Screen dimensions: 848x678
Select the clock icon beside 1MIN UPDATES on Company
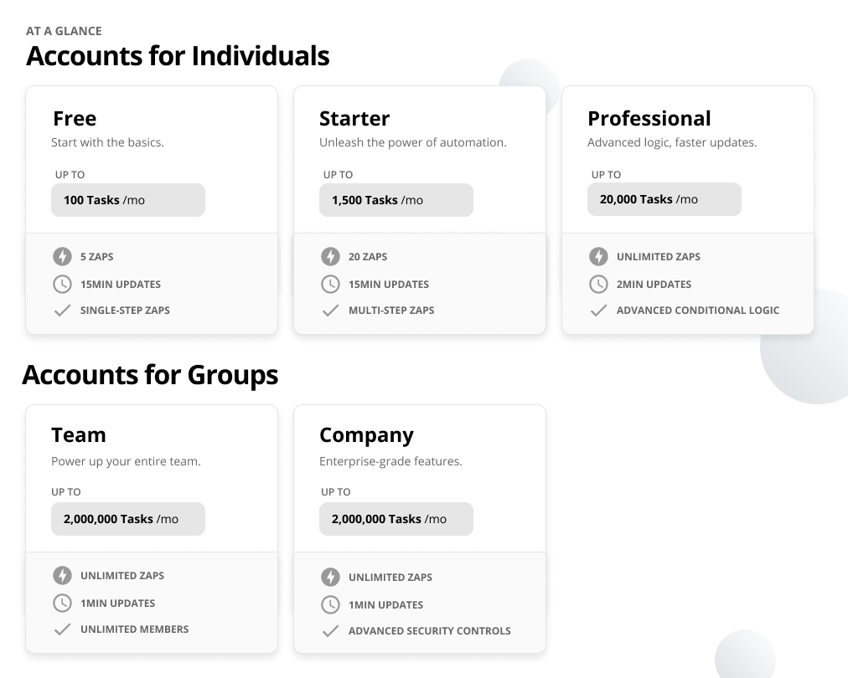pyautogui.click(x=330, y=604)
